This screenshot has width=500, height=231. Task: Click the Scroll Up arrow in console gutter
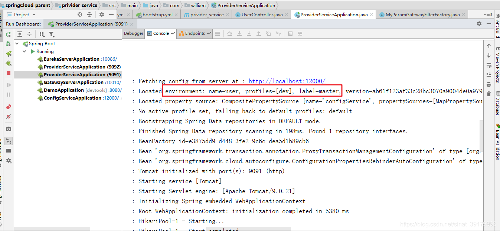click(x=489, y=46)
